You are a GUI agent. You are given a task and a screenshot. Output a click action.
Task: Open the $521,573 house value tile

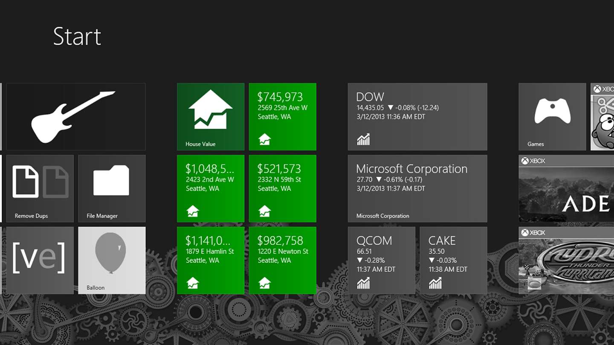pos(283,188)
